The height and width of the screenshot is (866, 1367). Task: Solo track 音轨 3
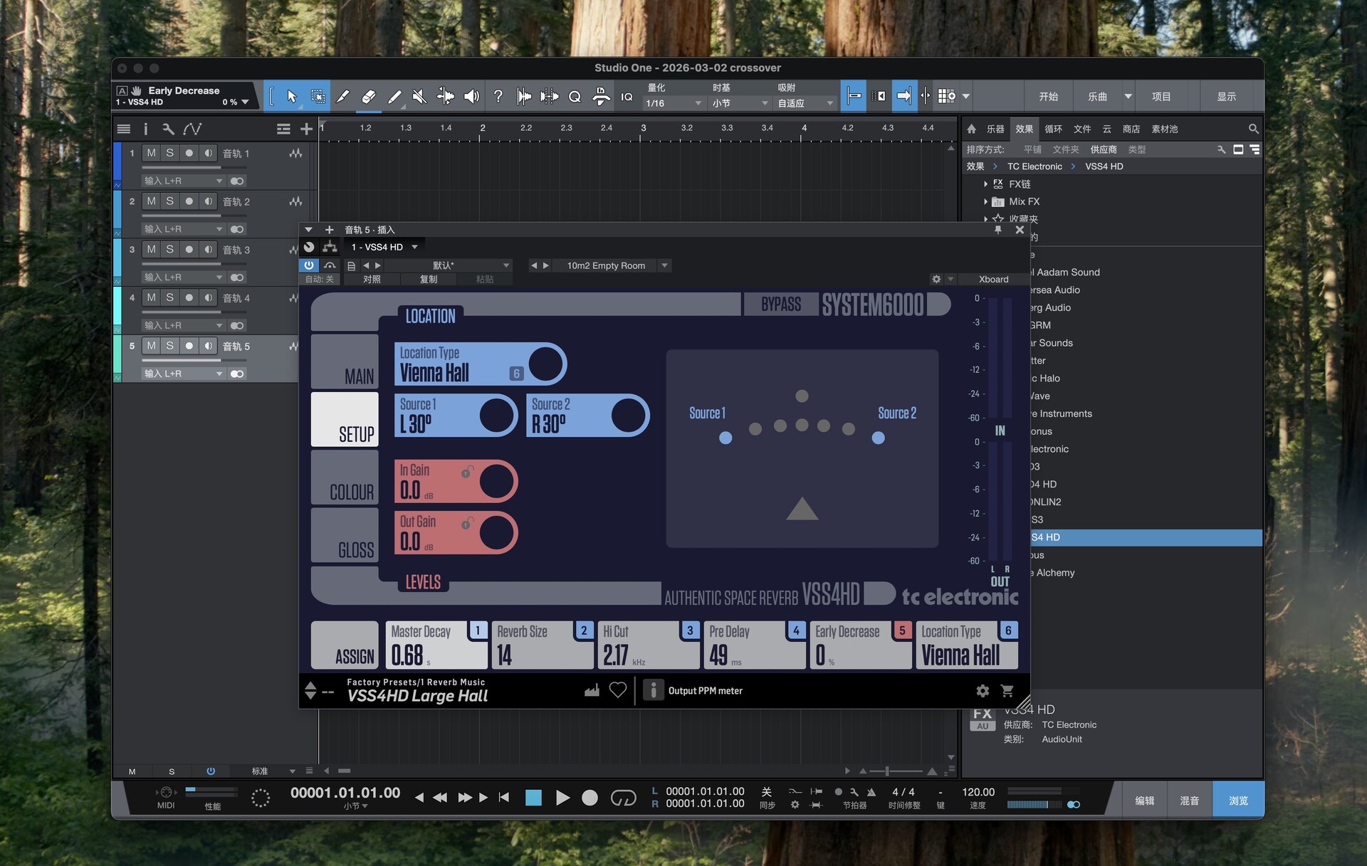[x=169, y=249]
